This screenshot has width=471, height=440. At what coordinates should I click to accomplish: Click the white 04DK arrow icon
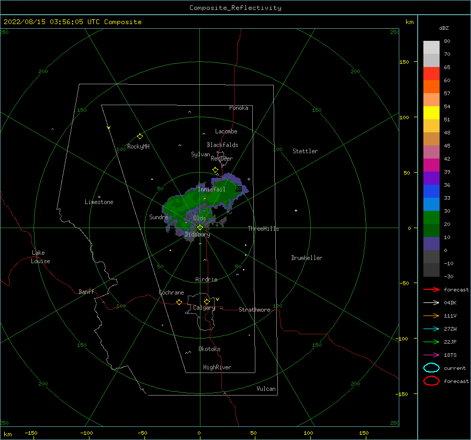(x=431, y=302)
